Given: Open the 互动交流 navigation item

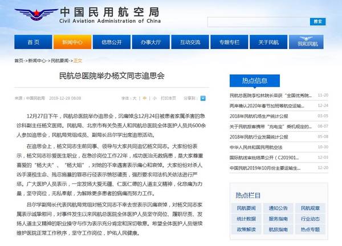Looking at the screenshot, I should tap(189, 42).
